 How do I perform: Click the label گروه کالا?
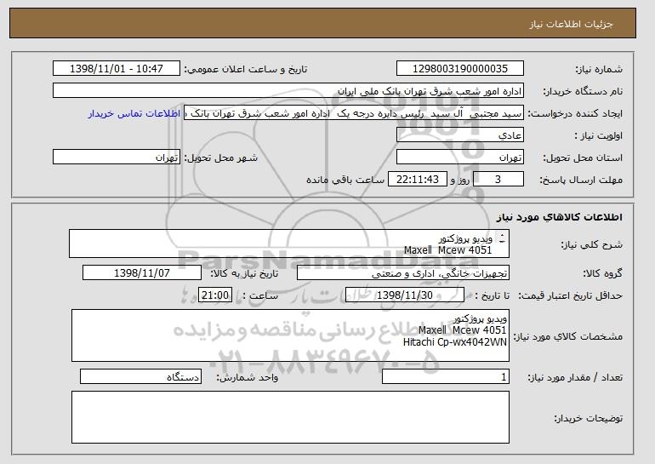(x=602, y=273)
